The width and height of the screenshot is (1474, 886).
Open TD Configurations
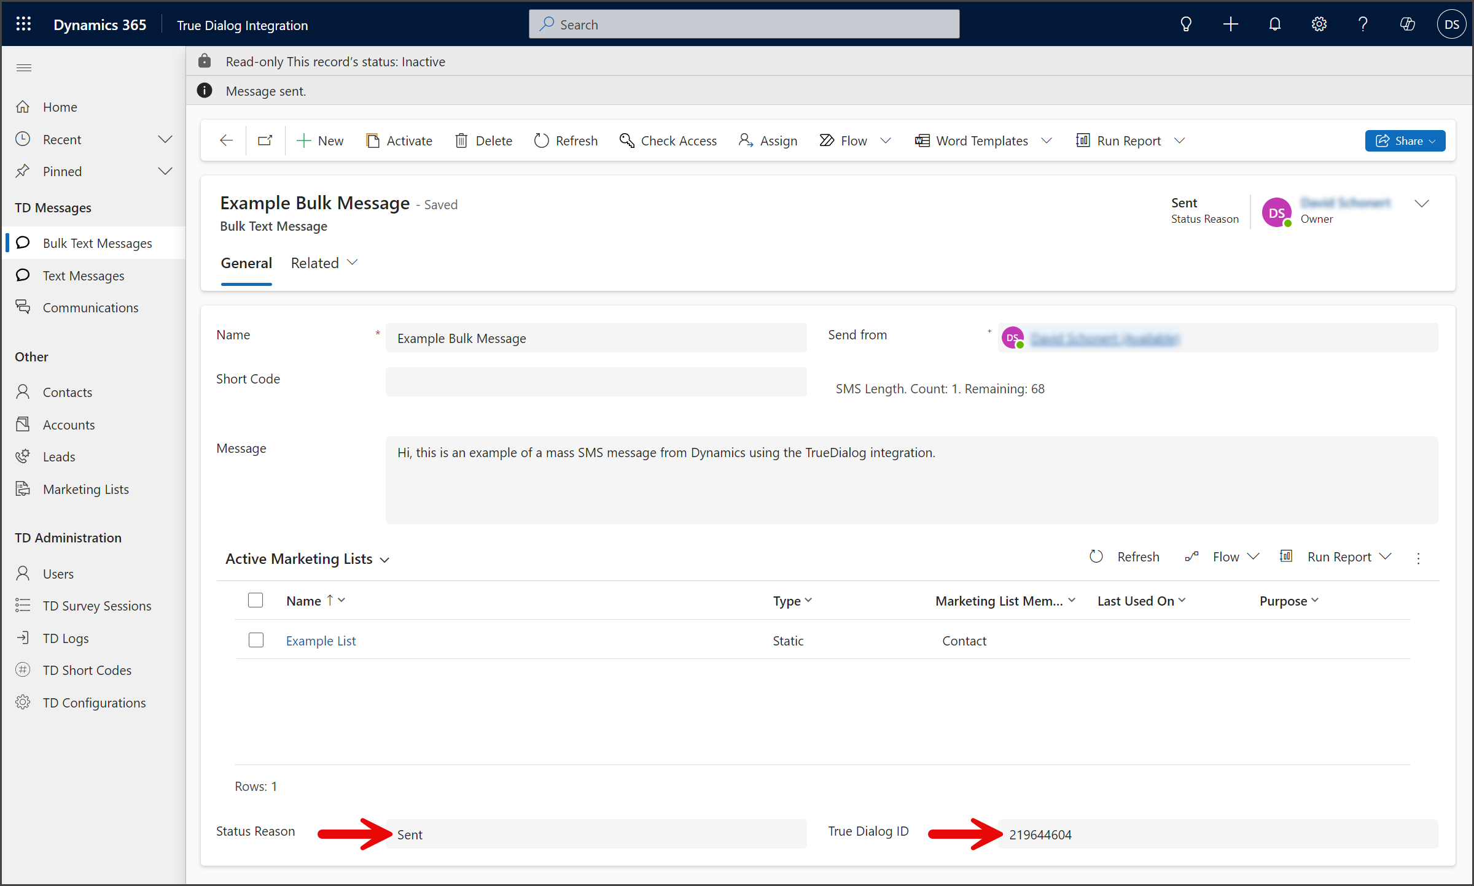click(93, 703)
